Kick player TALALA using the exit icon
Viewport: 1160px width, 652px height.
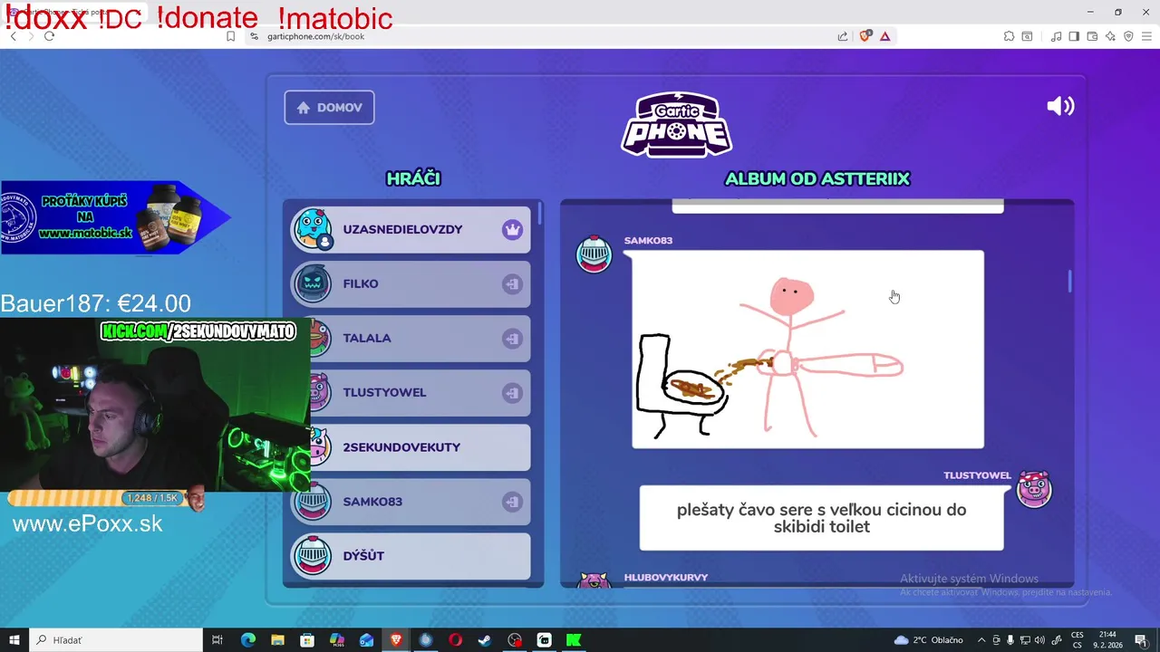512,338
